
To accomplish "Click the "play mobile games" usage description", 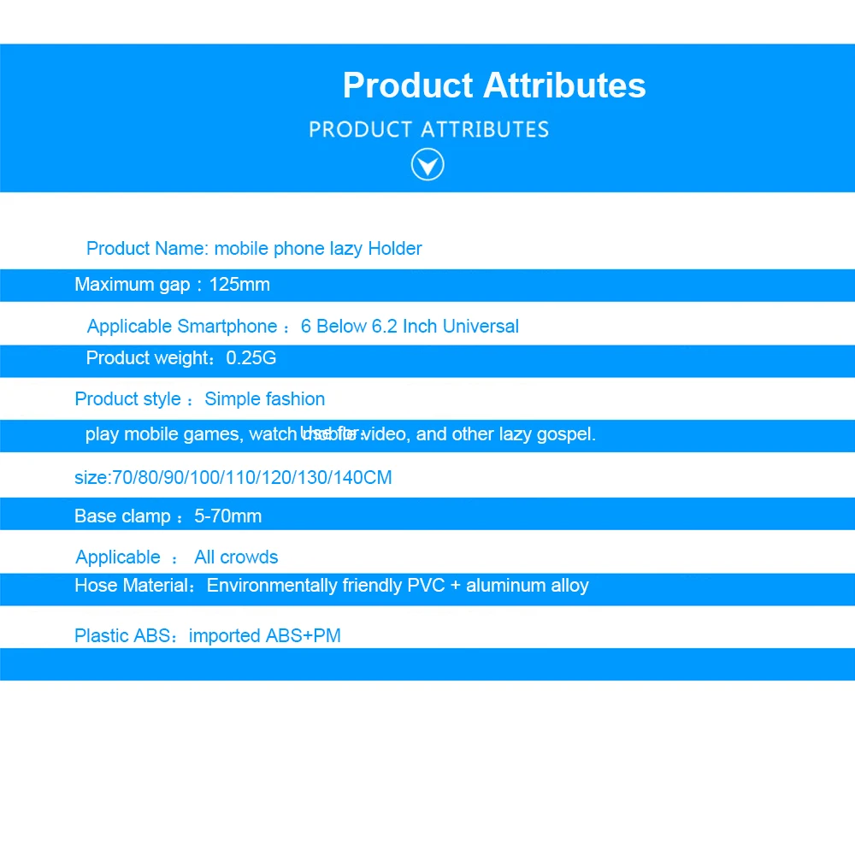I will tap(162, 434).
